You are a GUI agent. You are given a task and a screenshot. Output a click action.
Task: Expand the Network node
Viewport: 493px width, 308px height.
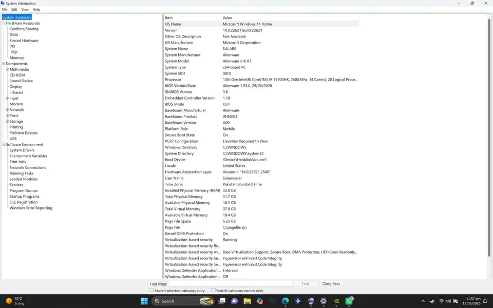pos(8,110)
